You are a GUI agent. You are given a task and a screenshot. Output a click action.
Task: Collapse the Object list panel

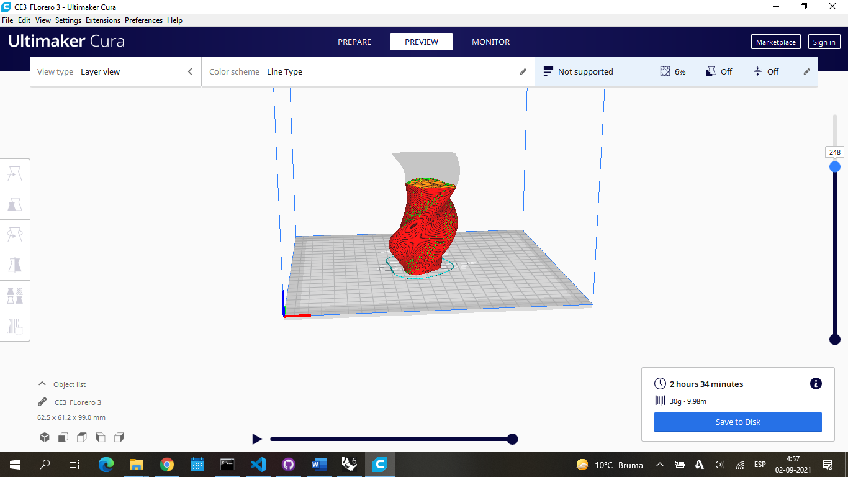42,384
